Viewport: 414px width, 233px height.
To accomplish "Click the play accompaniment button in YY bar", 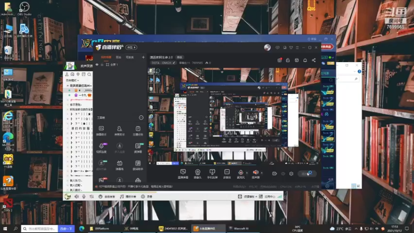I will tap(128, 197).
